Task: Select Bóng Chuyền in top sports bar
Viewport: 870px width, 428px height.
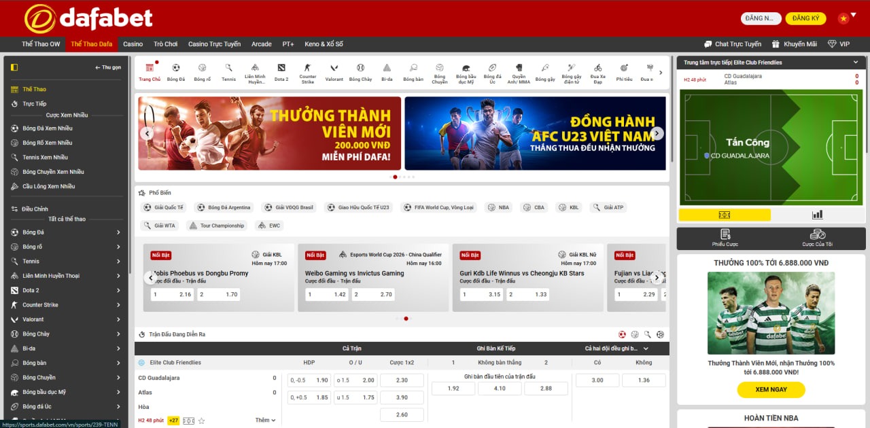Action: (x=440, y=73)
